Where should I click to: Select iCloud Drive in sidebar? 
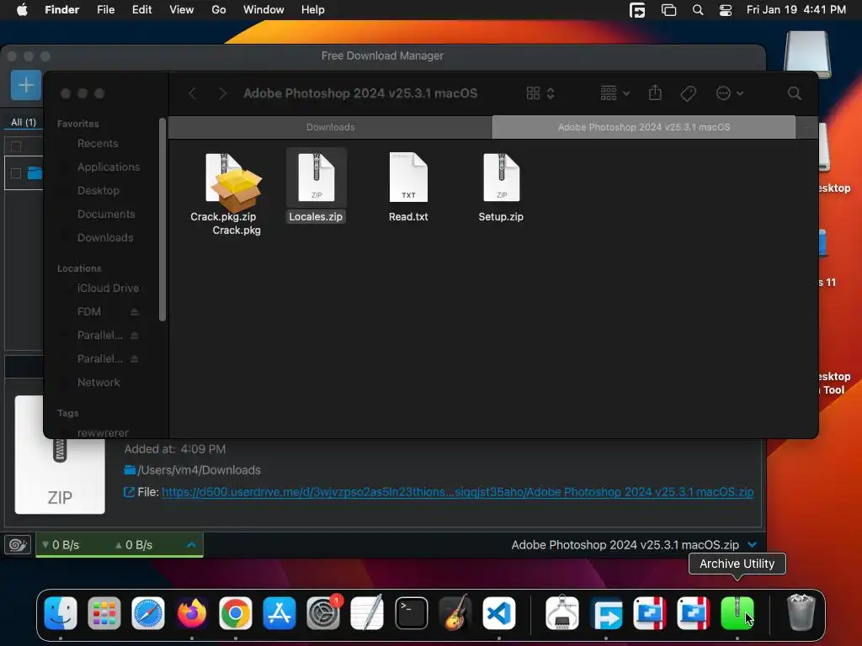click(108, 288)
